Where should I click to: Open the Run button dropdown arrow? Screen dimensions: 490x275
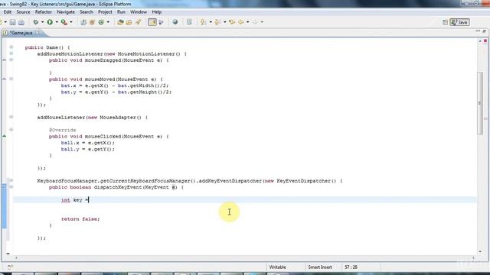(57, 22)
